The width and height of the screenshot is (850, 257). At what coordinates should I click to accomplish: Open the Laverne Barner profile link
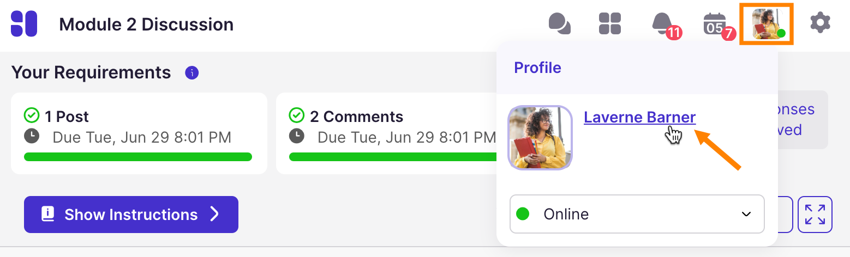click(x=639, y=118)
